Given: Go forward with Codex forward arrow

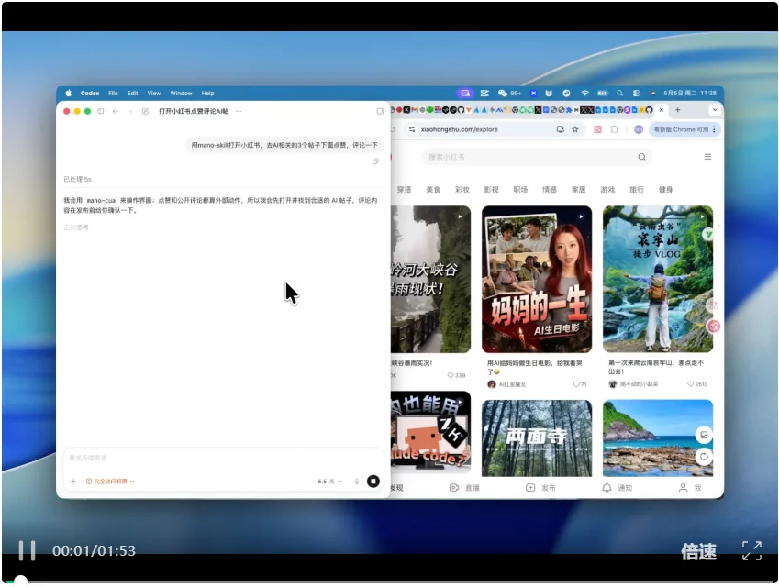Looking at the screenshot, I should [129, 111].
